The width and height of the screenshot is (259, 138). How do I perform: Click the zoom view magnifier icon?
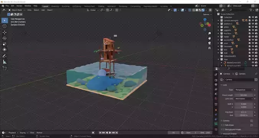coord(210,33)
